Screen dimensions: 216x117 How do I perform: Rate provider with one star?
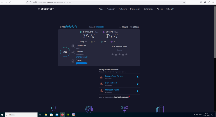click(112, 55)
